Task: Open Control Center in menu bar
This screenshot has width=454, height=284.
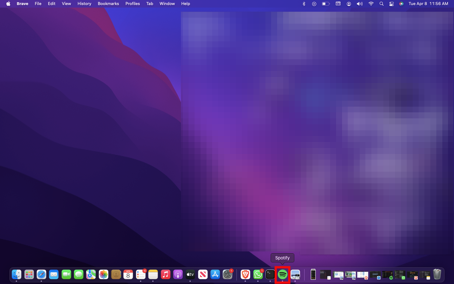Action: 391,4
